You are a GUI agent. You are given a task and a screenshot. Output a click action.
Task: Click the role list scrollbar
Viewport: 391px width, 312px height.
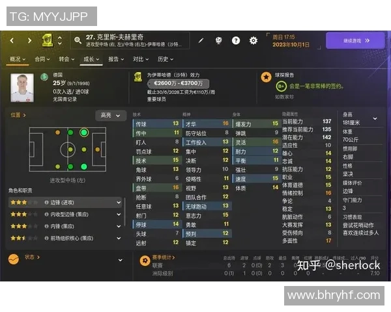click(x=124, y=211)
